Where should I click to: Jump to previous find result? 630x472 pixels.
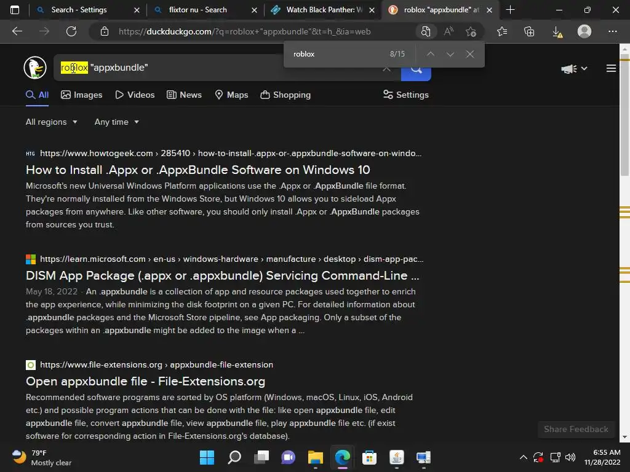click(x=430, y=54)
